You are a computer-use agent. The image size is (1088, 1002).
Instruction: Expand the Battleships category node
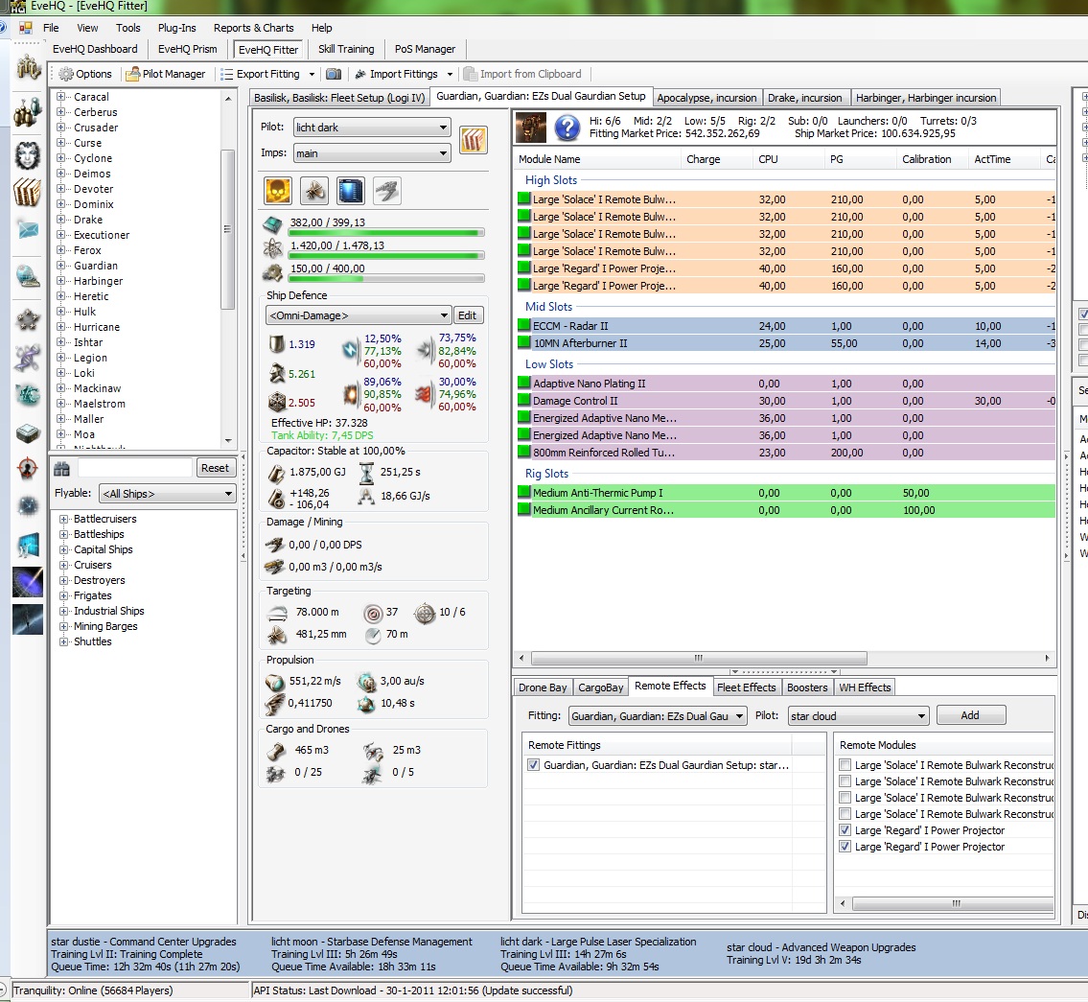64,534
